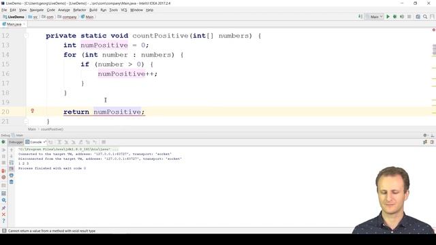Toggle scroll-to-end in the console
This screenshot has width=436, height=245.
[x=12, y=169]
